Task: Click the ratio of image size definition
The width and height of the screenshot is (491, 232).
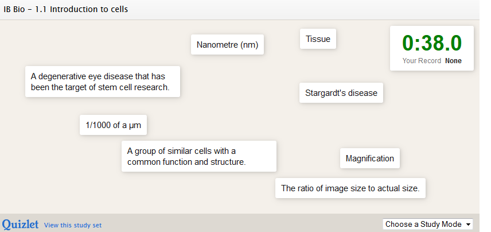Action: 350,188
